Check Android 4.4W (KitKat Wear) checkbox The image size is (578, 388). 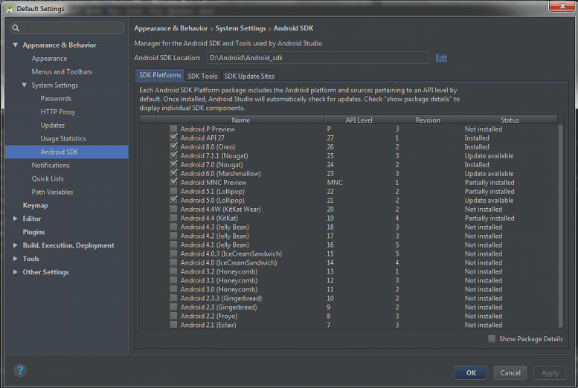coord(173,209)
